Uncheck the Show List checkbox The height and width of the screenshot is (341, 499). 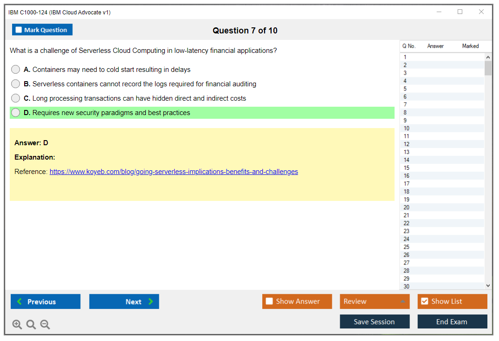click(424, 302)
